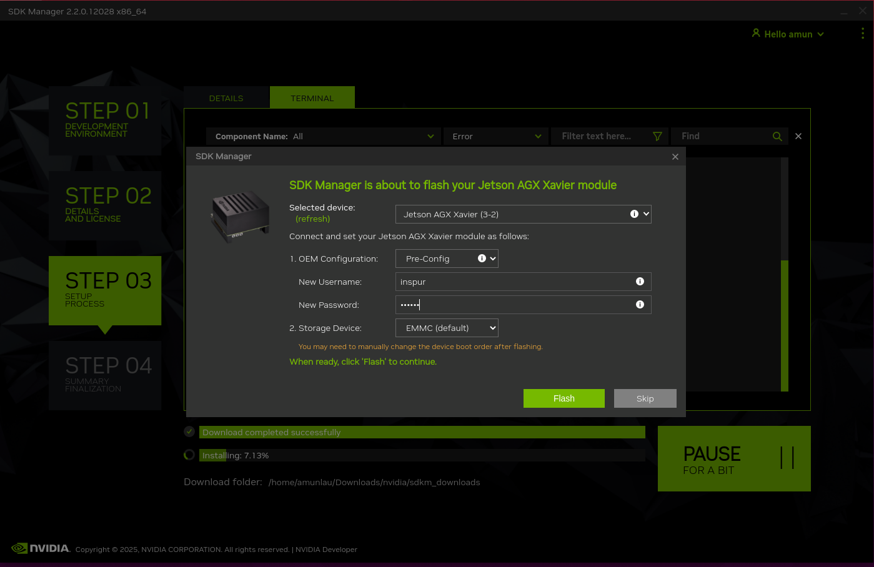Click the installing spinner icon
The width and height of the screenshot is (874, 567).
(x=189, y=455)
